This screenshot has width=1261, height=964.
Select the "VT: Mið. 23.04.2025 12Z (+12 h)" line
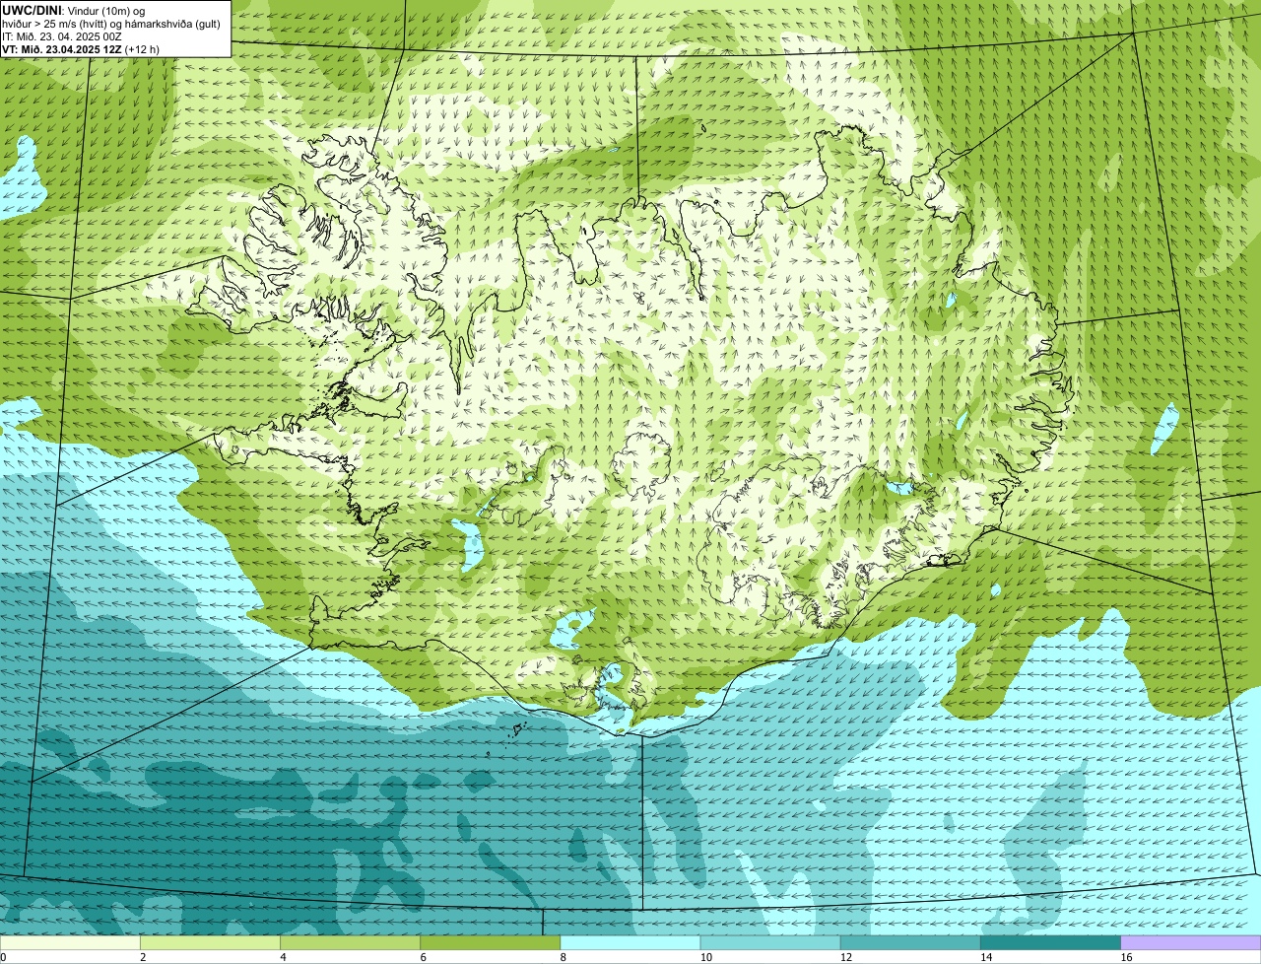tap(81, 49)
